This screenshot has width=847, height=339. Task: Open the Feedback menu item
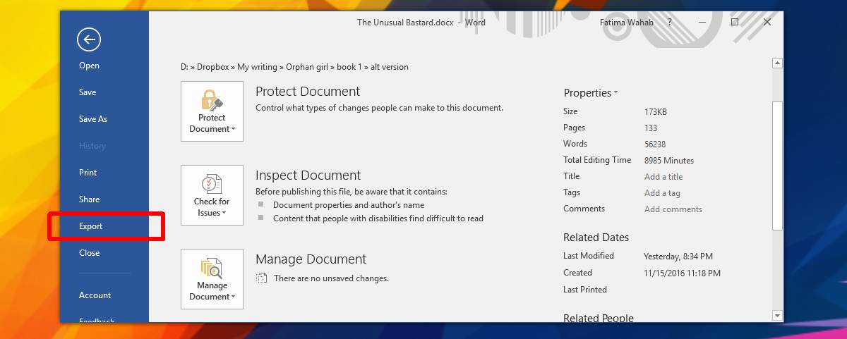pos(97,321)
